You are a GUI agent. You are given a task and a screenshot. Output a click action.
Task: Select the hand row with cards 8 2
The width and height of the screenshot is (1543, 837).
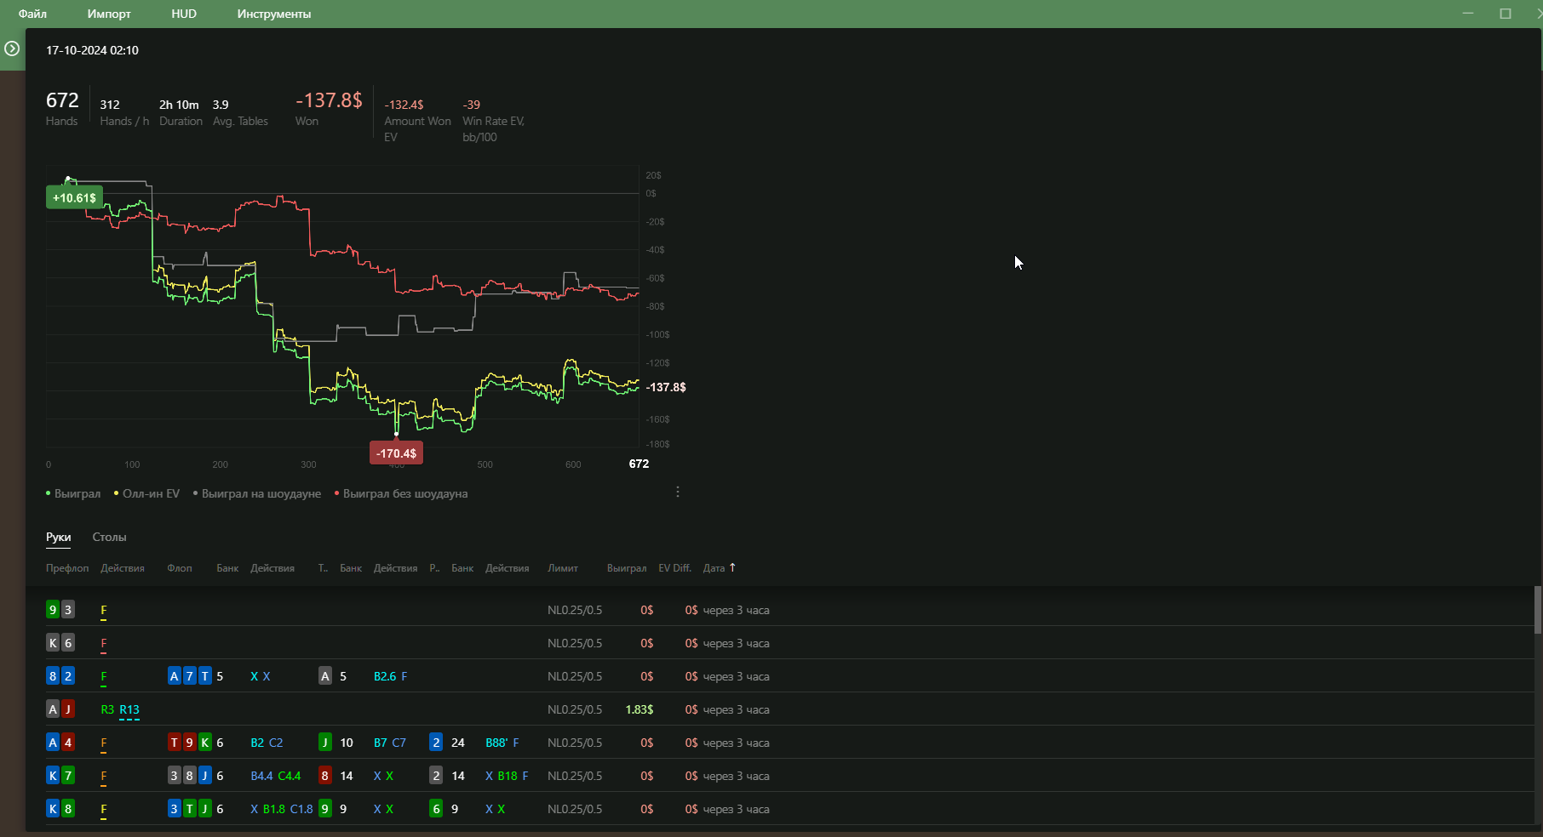pos(780,676)
